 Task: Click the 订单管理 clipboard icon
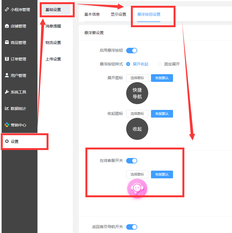(x=7, y=59)
